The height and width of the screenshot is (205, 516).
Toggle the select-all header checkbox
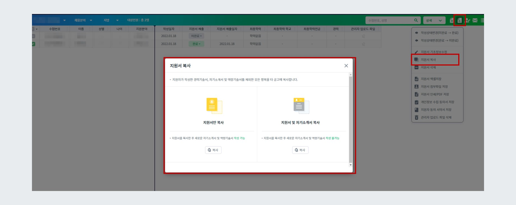[x=33, y=29]
